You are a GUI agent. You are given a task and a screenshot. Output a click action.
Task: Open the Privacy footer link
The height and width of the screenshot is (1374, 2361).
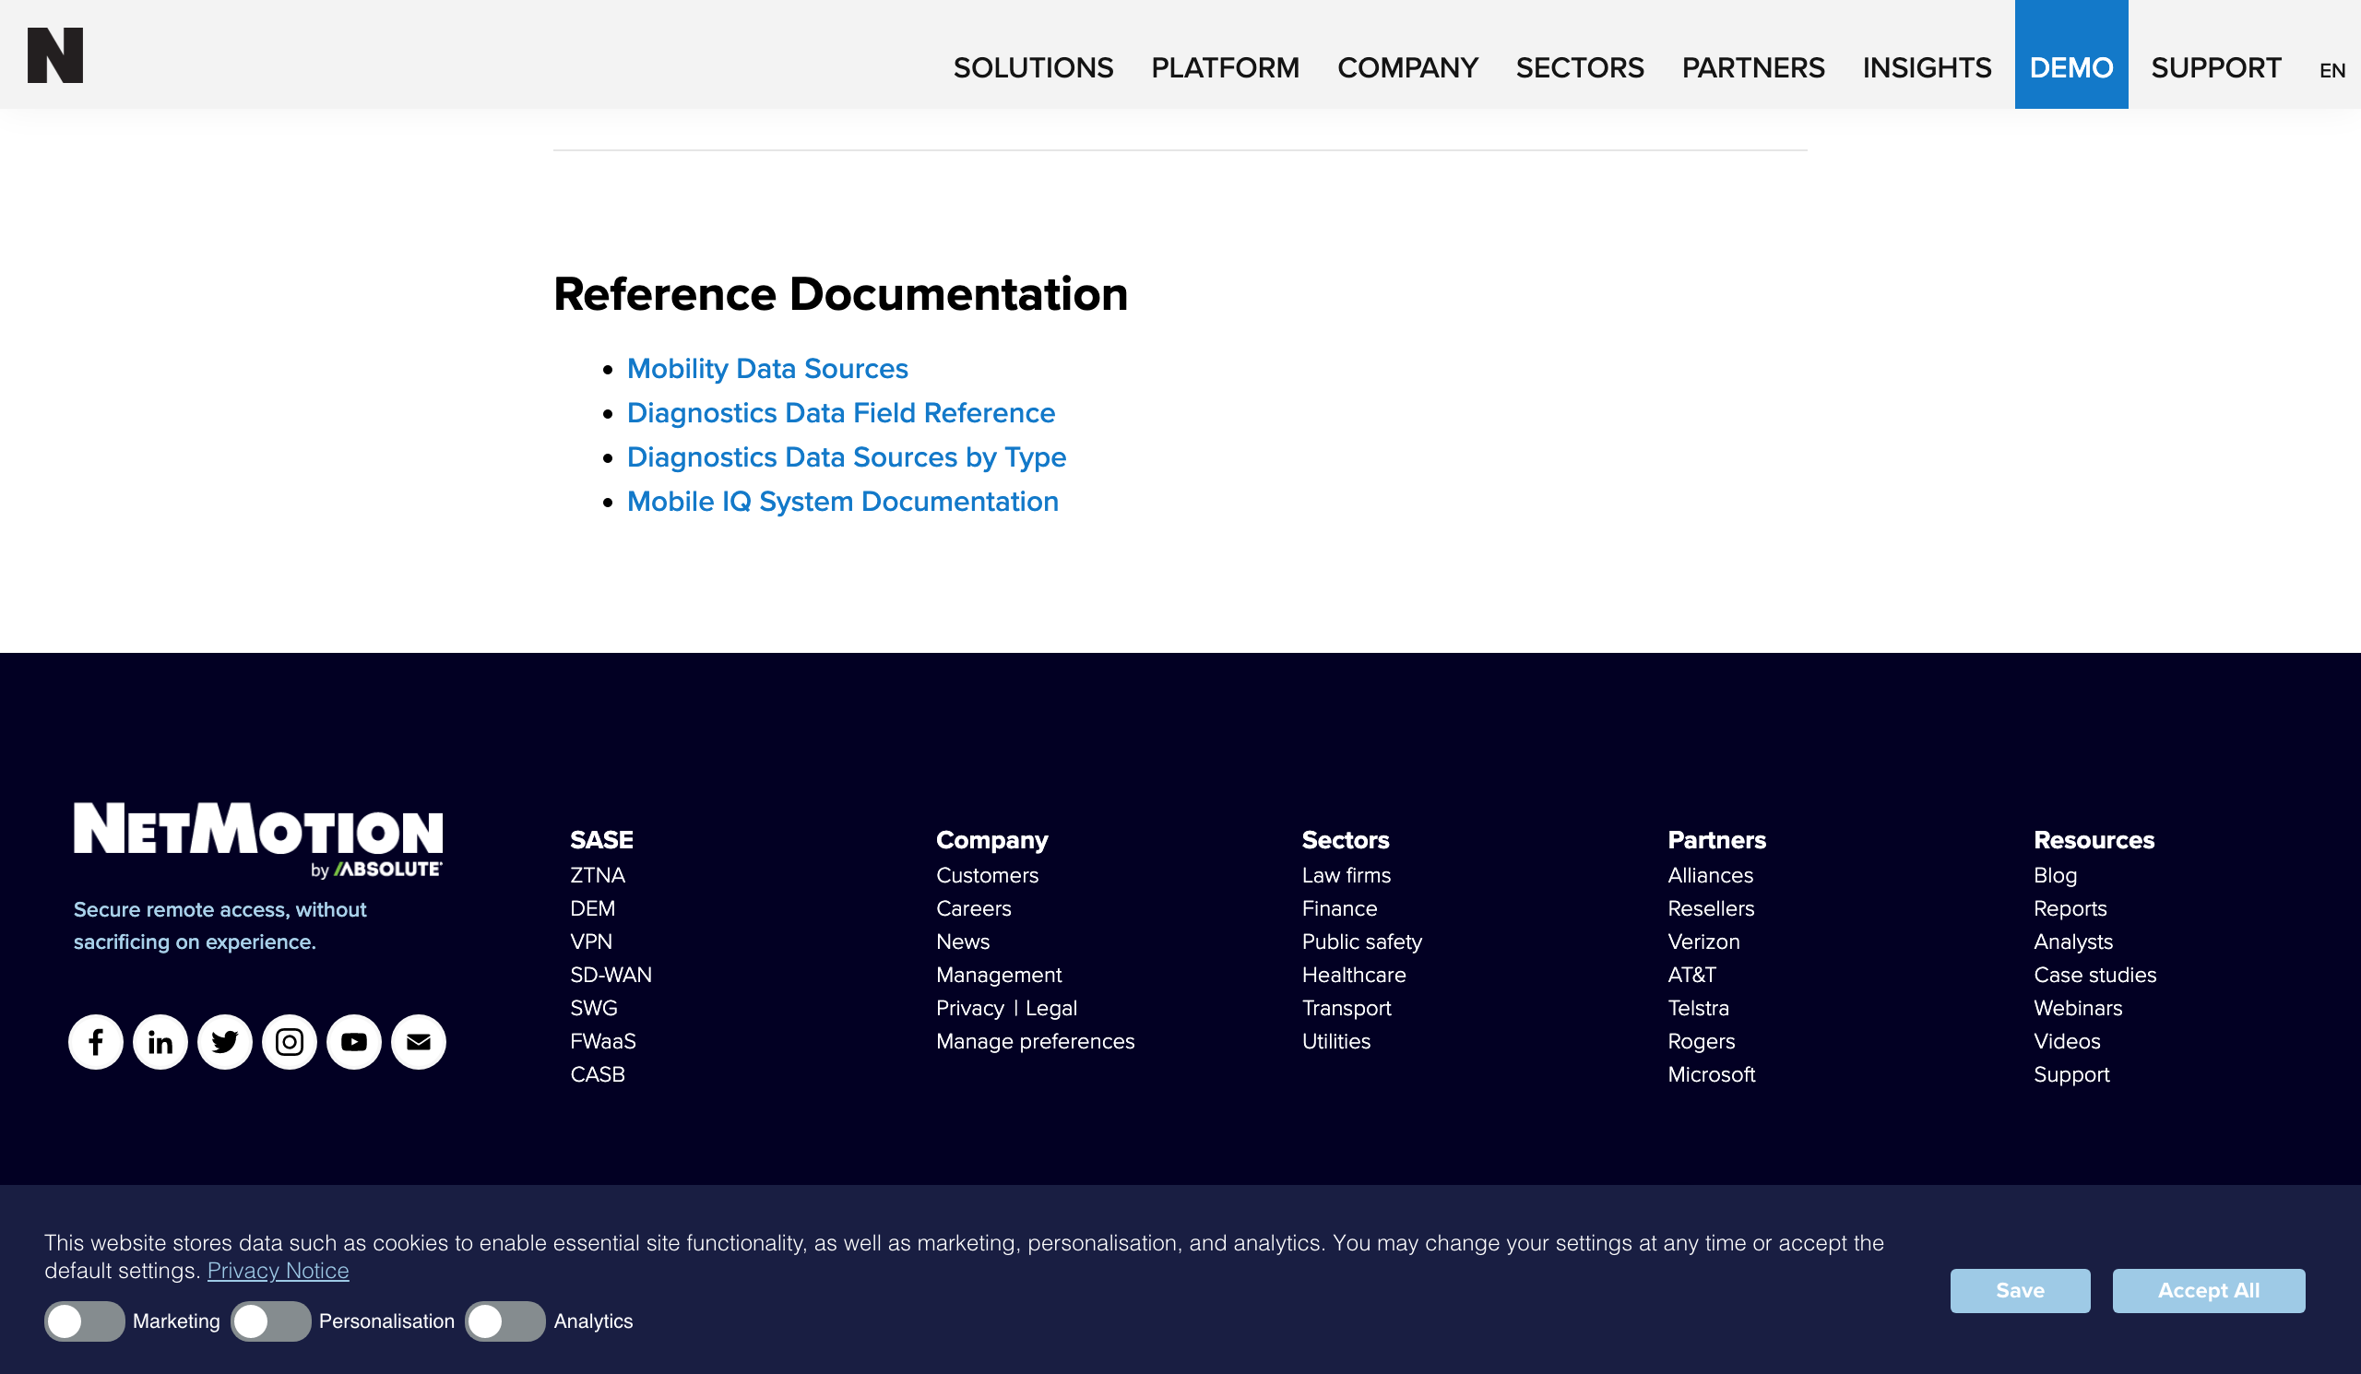[x=969, y=1008]
